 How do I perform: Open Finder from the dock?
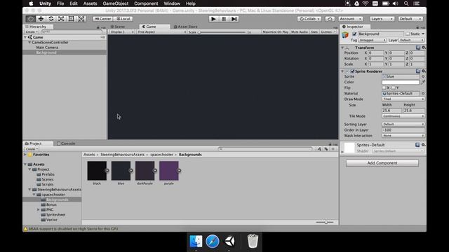click(x=196, y=241)
